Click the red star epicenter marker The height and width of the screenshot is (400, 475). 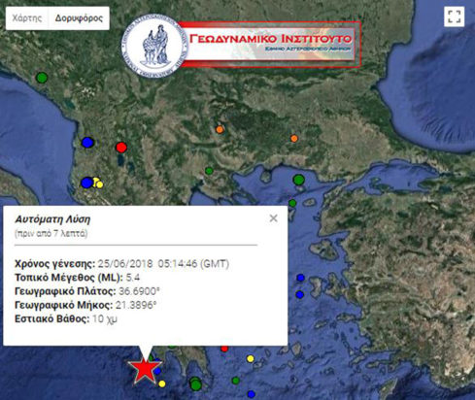(145, 369)
